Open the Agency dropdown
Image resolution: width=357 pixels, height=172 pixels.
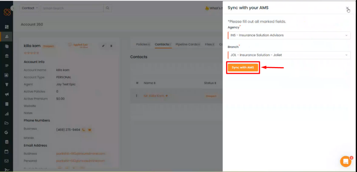[289, 35]
